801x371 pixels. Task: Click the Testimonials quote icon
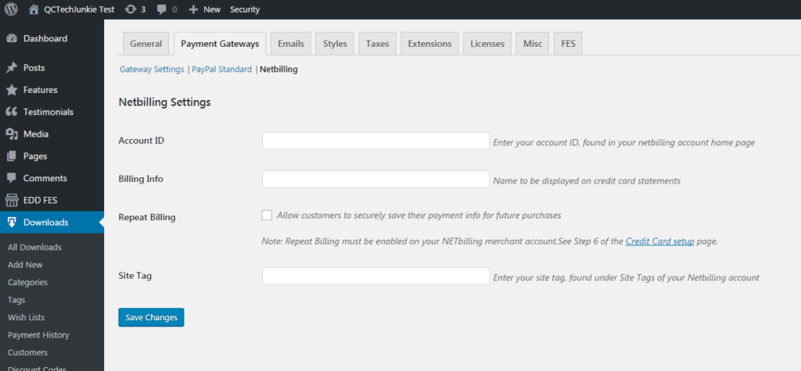point(12,112)
